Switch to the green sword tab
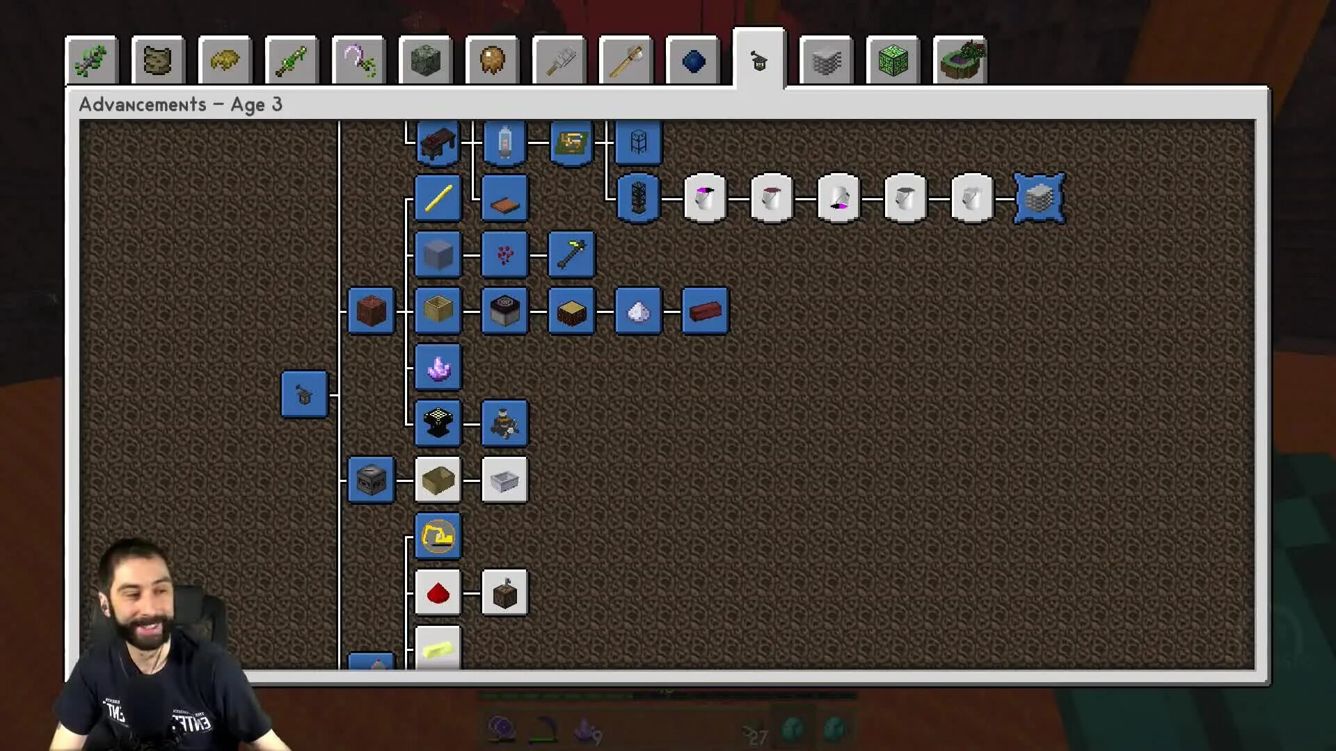The width and height of the screenshot is (1336, 751). [292, 61]
